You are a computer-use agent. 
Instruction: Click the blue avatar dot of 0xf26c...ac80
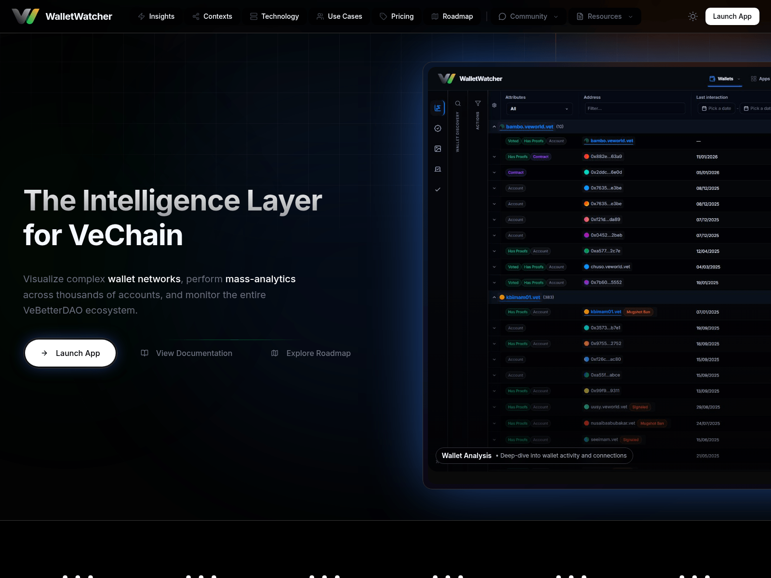586,359
